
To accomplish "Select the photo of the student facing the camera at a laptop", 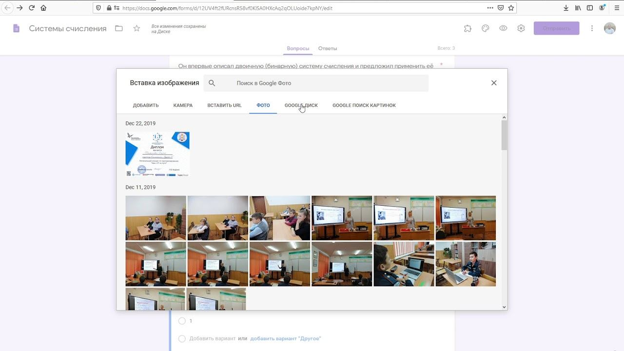I will coord(466,264).
